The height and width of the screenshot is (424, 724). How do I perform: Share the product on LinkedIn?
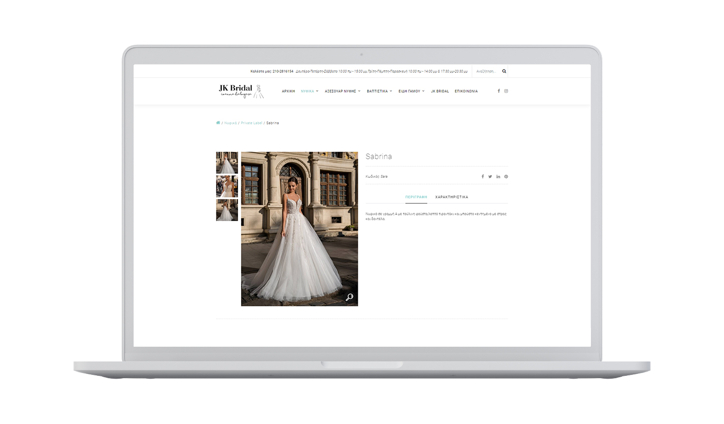[x=498, y=176]
